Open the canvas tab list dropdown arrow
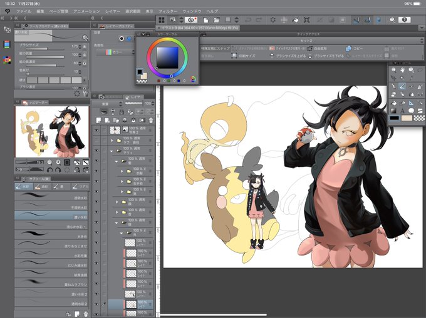The width and height of the screenshot is (426, 318). tap(422, 27)
